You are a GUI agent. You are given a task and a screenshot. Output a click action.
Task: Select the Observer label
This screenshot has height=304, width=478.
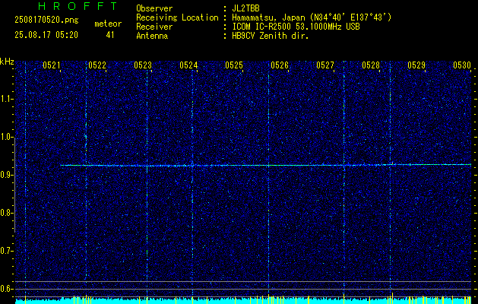(x=154, y=8)
